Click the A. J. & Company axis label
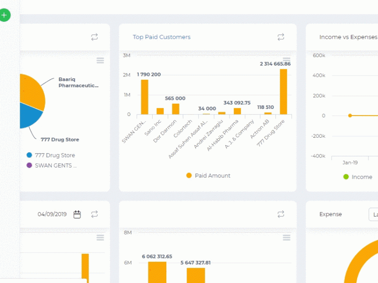This screenshot has height=283, width=378. point(240,134)
